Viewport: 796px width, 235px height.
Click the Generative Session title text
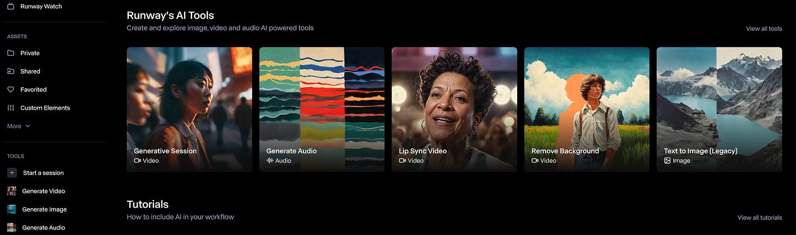coord(165,151)
